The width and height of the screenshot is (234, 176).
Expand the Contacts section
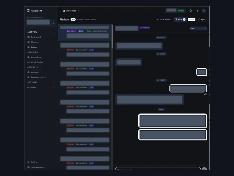(x=41, y=82)
